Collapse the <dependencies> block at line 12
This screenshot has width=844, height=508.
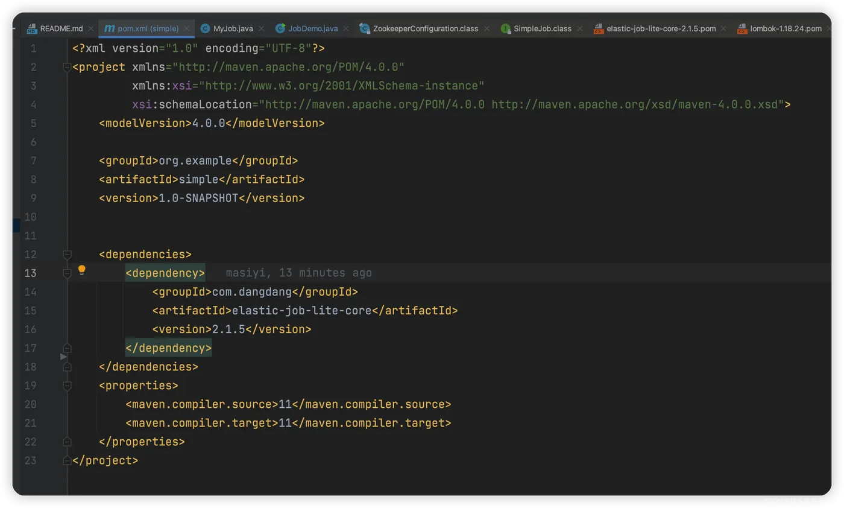pyautogui.click(x=67, y=255)
